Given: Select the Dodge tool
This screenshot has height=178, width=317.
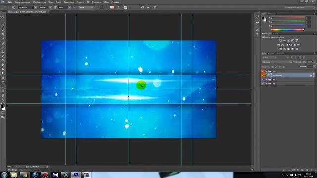Looking at the screenshot, I should [x=3, y=74].
